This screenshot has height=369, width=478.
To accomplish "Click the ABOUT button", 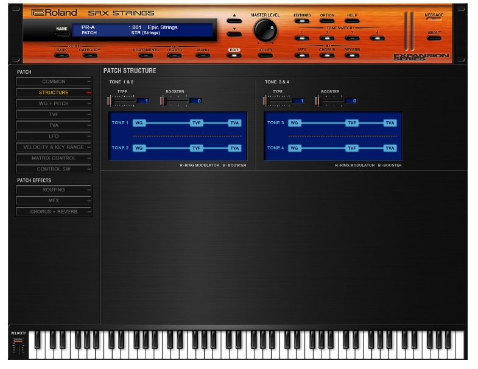I will pyautogui.click(x=434, y=38).
